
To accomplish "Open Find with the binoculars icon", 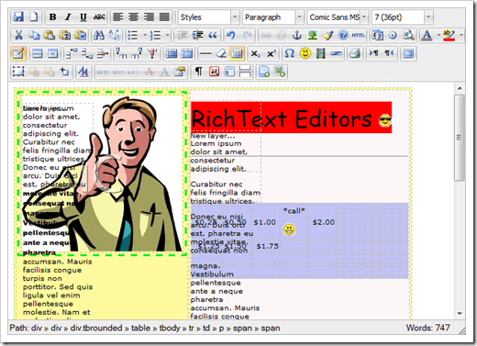I will (99, 36).
